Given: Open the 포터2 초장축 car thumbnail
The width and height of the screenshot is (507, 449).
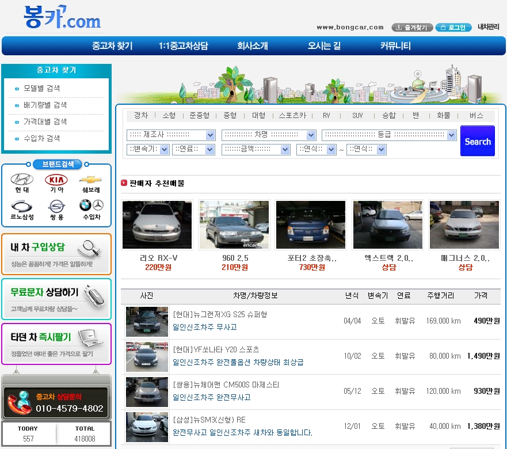Looking at the screenshot, I should tap(311, 224).
